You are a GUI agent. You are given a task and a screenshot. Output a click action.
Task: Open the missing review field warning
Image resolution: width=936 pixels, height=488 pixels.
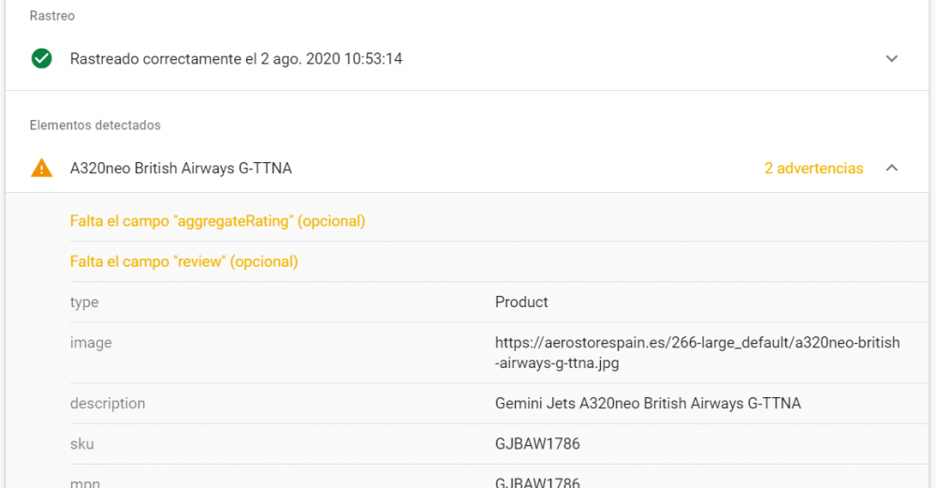tap(183, 261)
